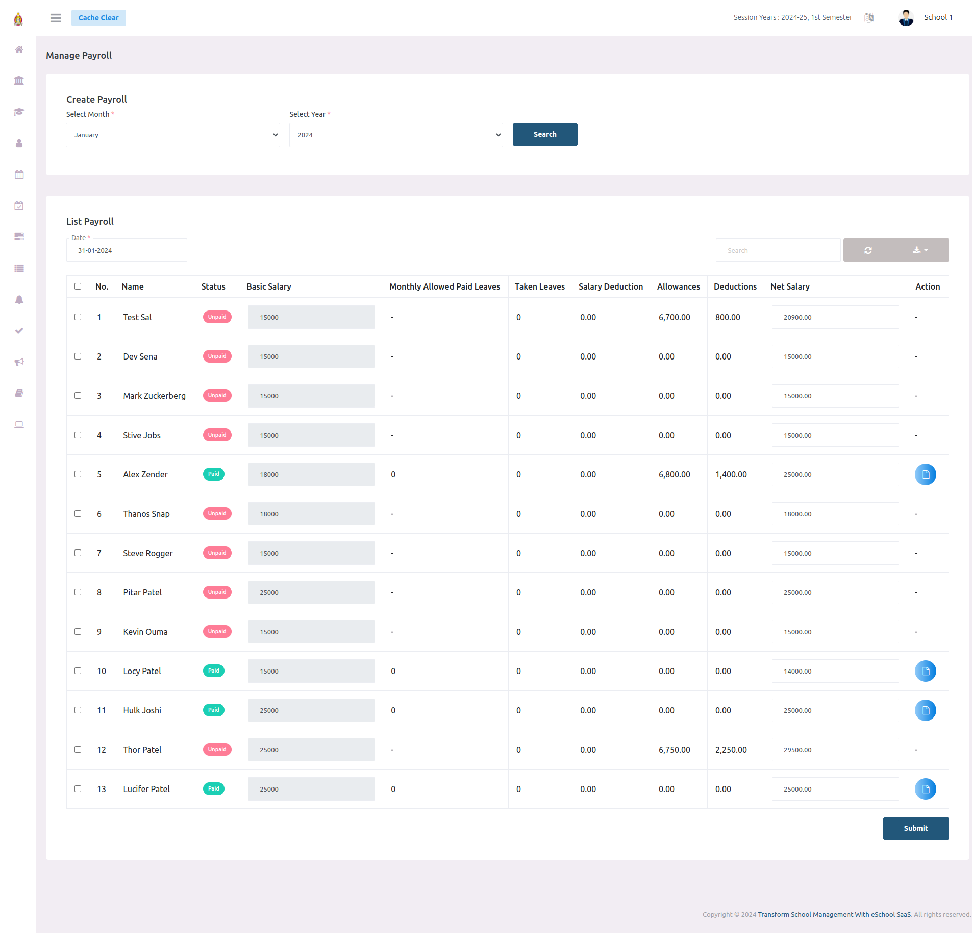This screenshot has height=933, width=972.
Task: Open the calendar icon in the sidebar
Action: 19,174
